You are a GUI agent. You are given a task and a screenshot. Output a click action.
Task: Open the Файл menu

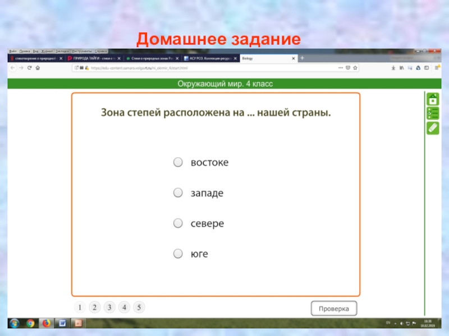(12, 51)
